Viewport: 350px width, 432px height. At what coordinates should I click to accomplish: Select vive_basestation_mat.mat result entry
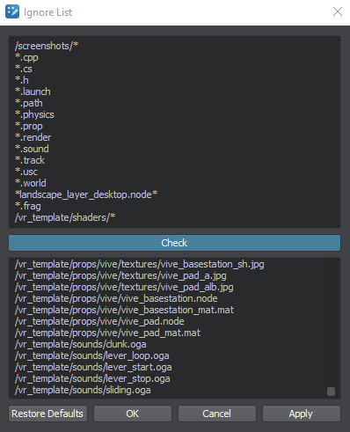click(x=124, y=310)
